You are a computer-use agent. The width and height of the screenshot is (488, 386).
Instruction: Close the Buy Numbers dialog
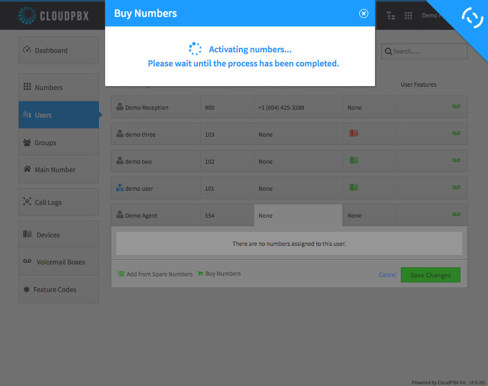pyautogui.click(x=364, y=14)
